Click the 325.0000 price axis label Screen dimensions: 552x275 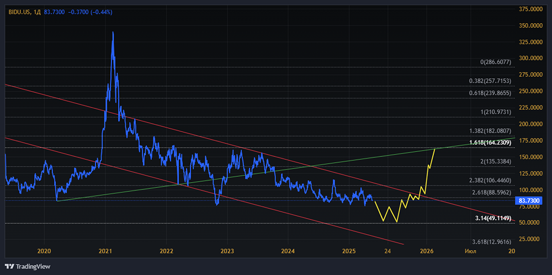[530, 41]
